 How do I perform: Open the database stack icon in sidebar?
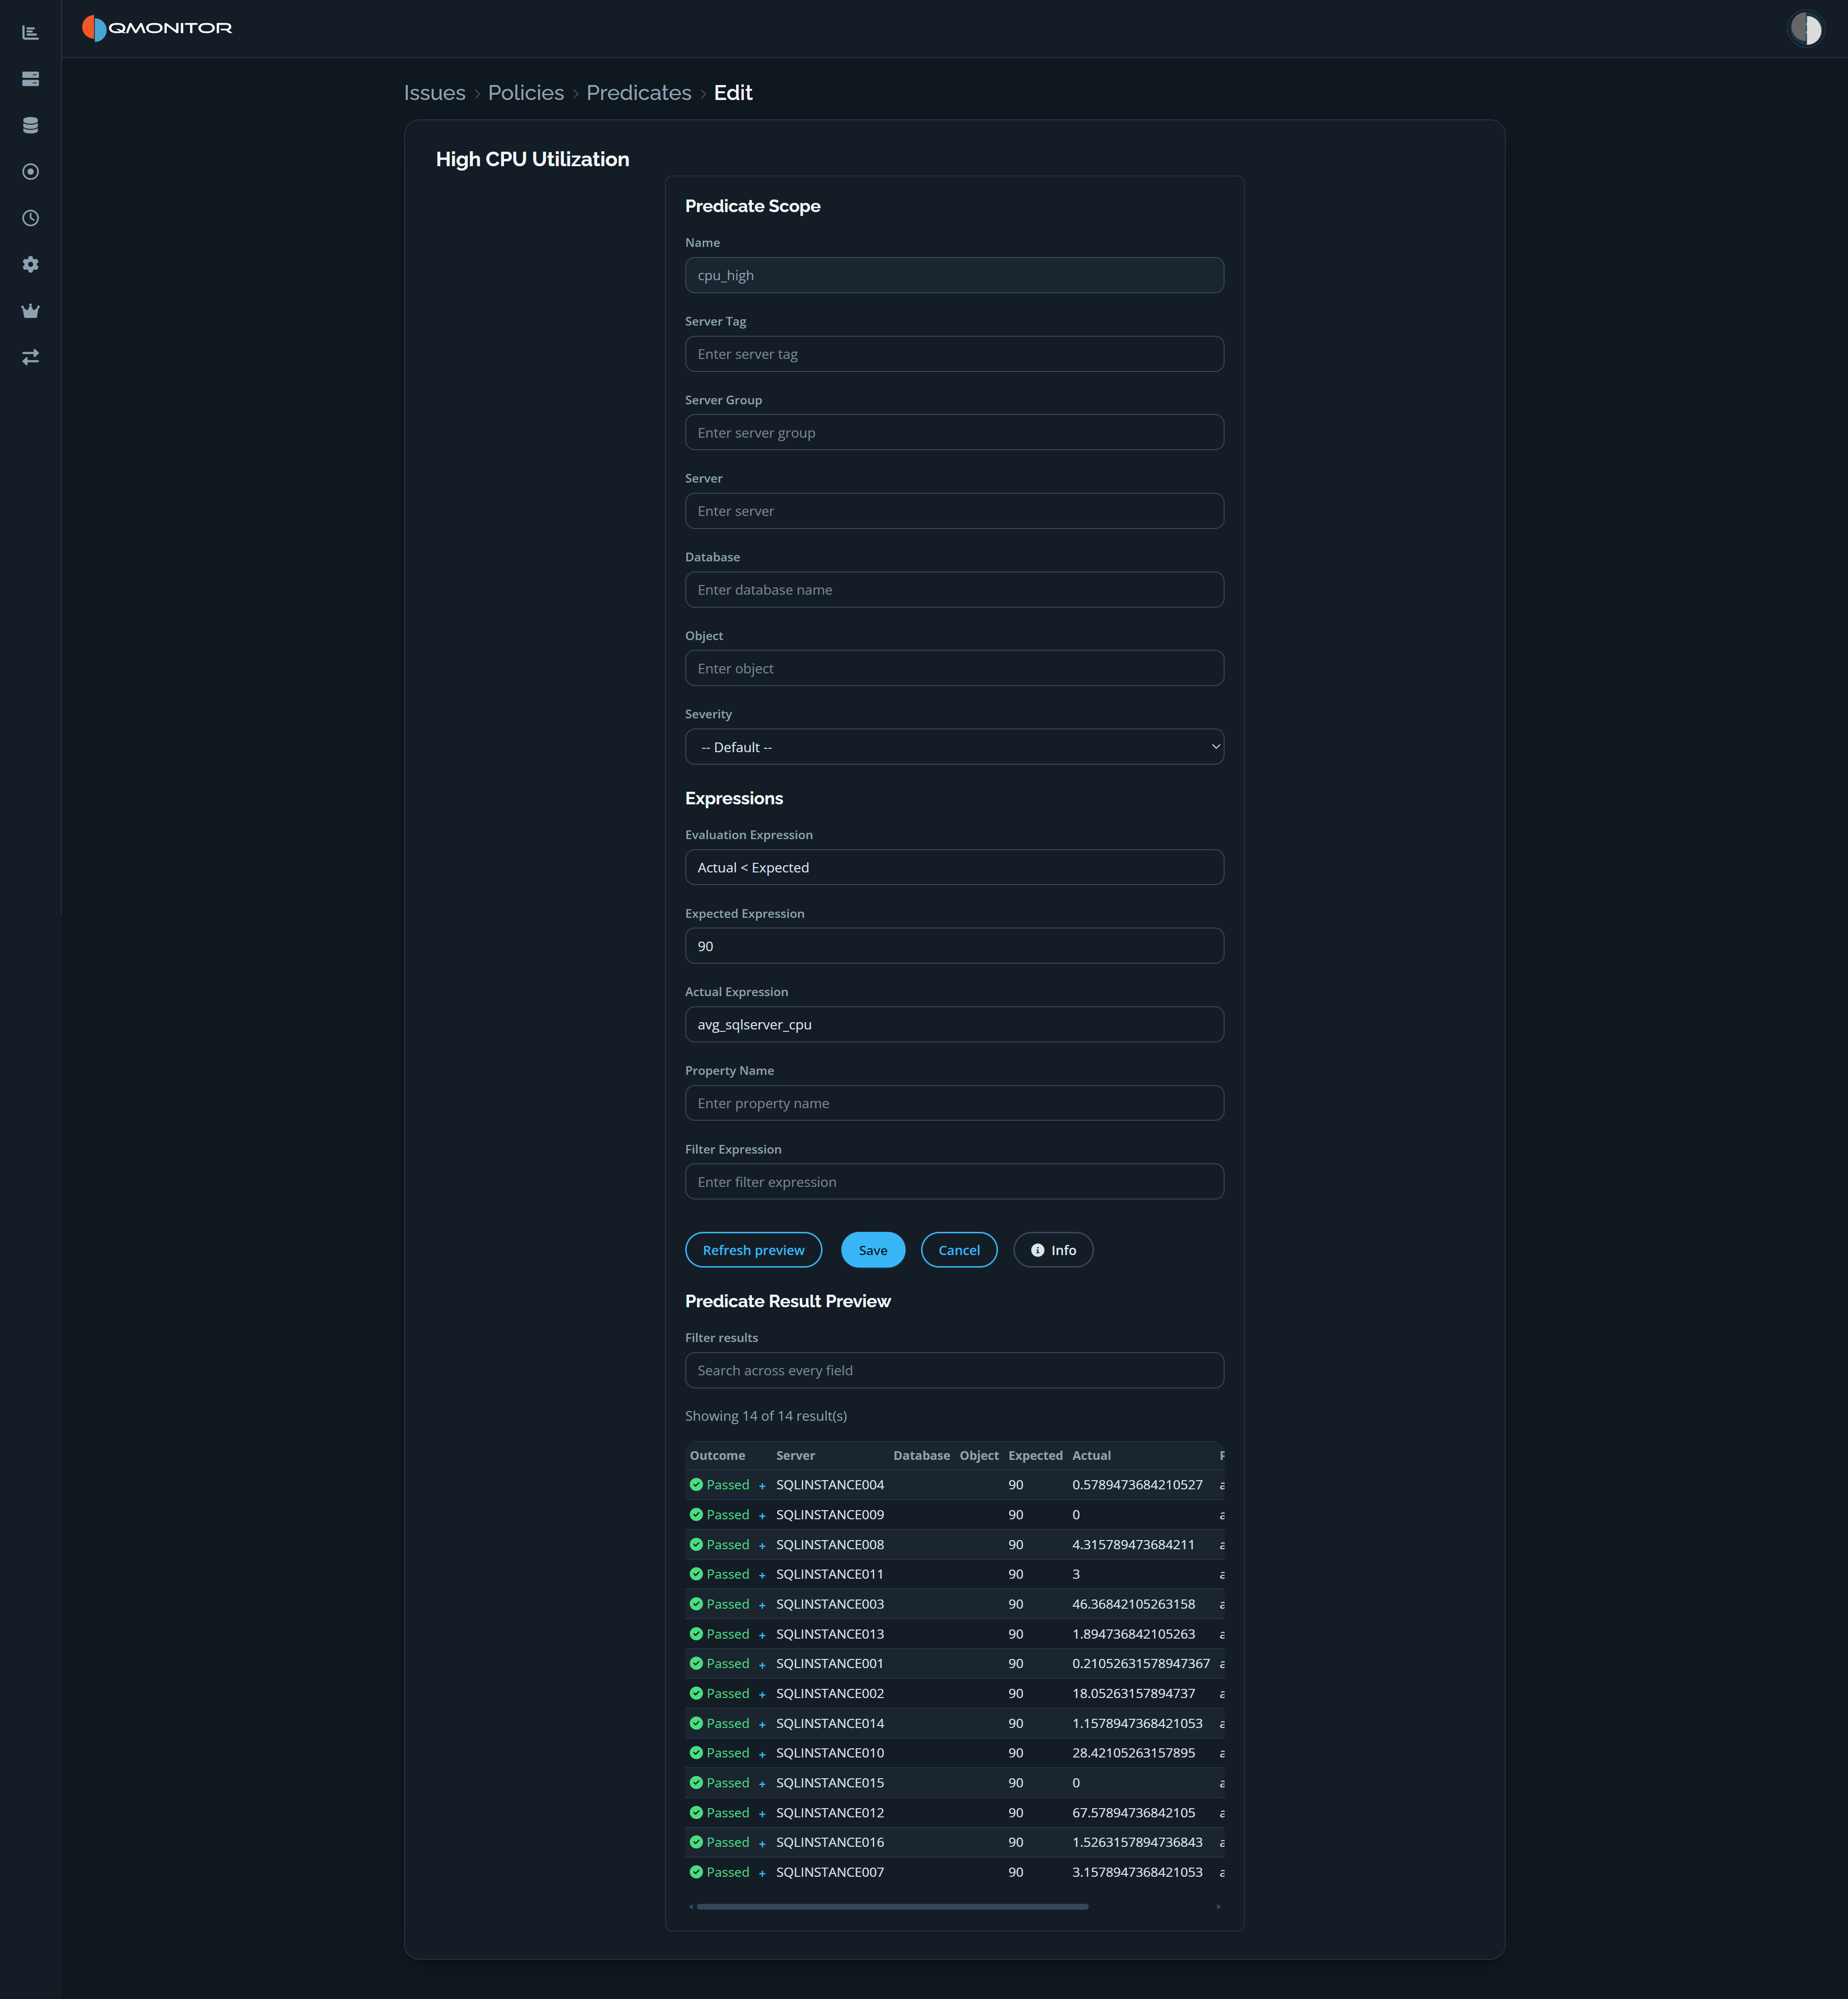(30, 125)
